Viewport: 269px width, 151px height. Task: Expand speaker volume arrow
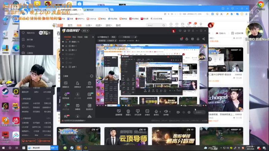click(170, 112)
